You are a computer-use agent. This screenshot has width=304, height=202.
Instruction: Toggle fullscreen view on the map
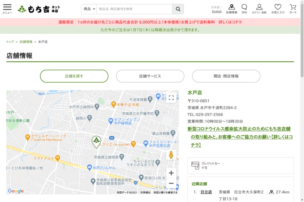click(171, 98)
